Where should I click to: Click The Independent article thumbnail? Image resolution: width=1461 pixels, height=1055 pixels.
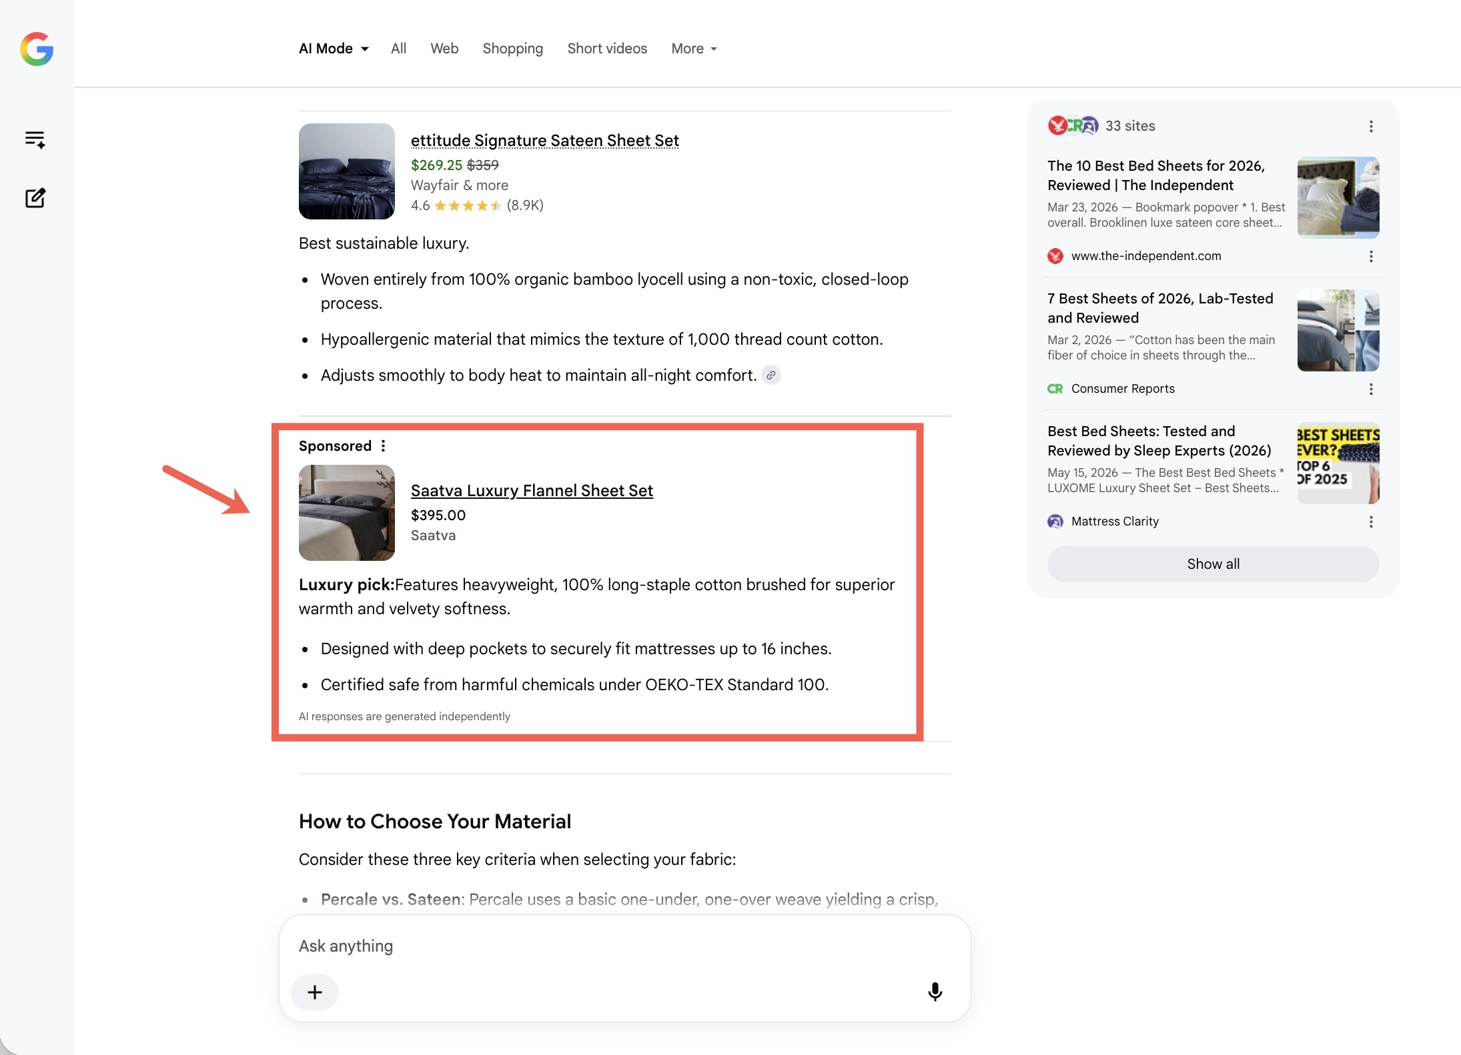[x=1338, y=197]
